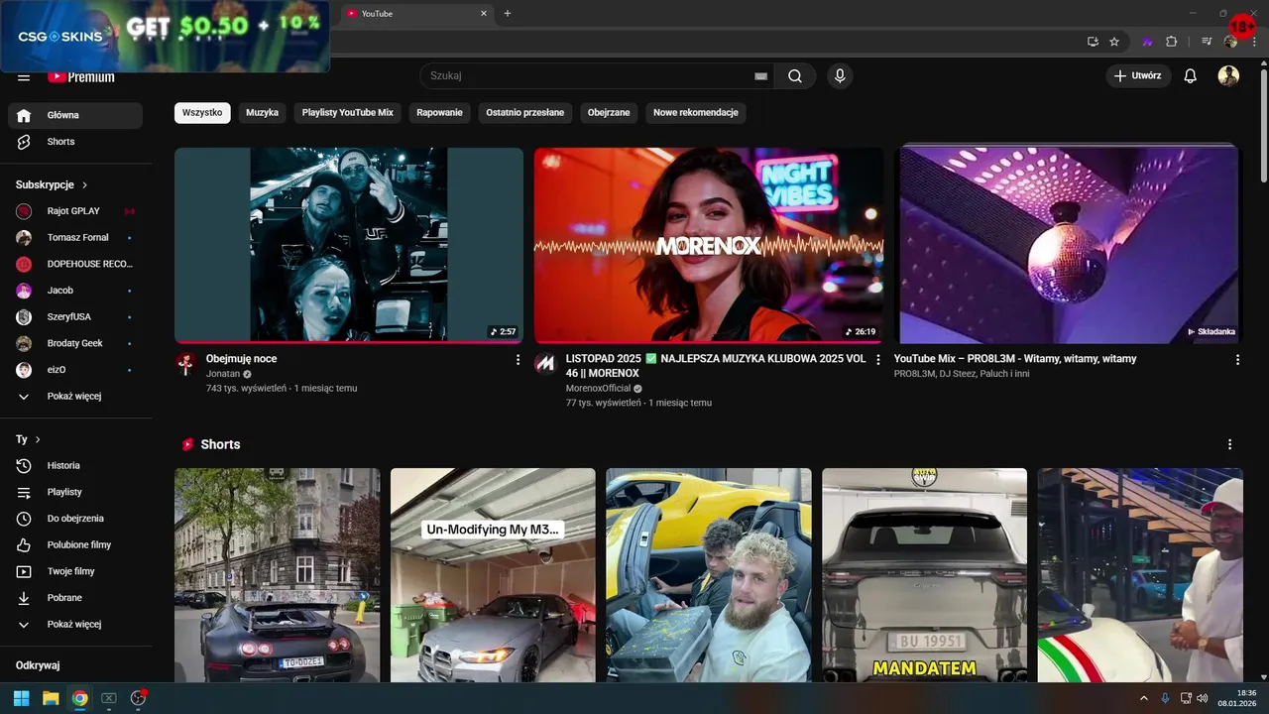Switch to the YouTube browser tab
The height and width of the screenshot is (714, 1269).
pyautogui.click(x=414, y=13)
